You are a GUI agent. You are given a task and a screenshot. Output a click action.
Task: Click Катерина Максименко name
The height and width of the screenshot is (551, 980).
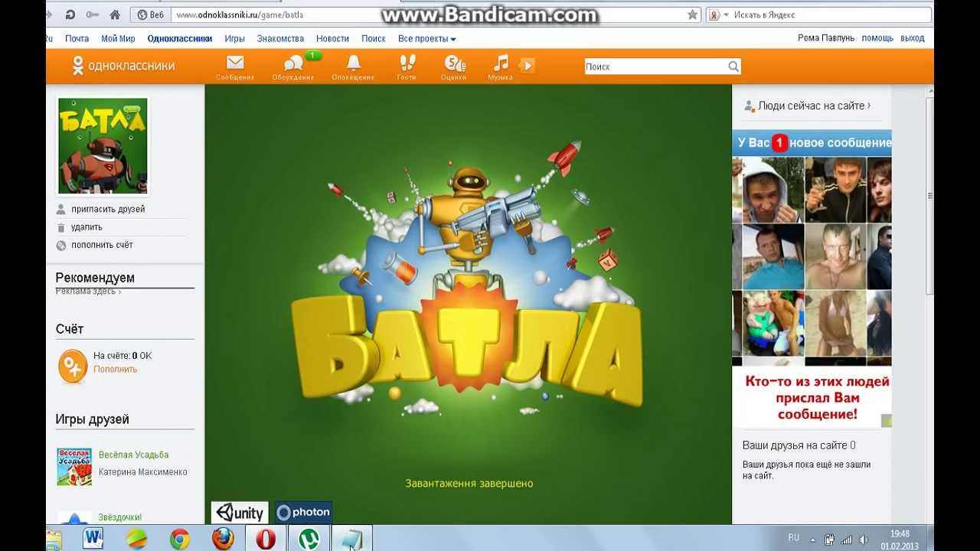click(142, 472)
